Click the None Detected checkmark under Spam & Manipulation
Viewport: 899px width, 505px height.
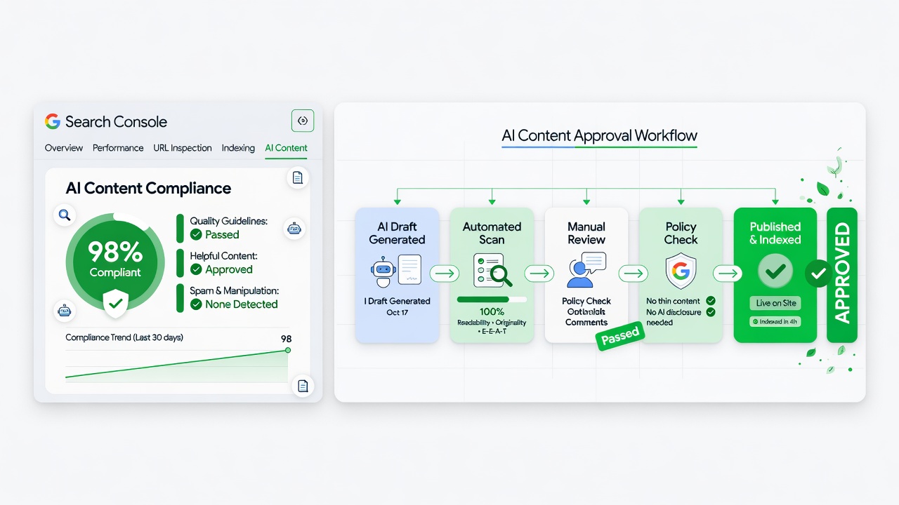click(x=196, y=304)
